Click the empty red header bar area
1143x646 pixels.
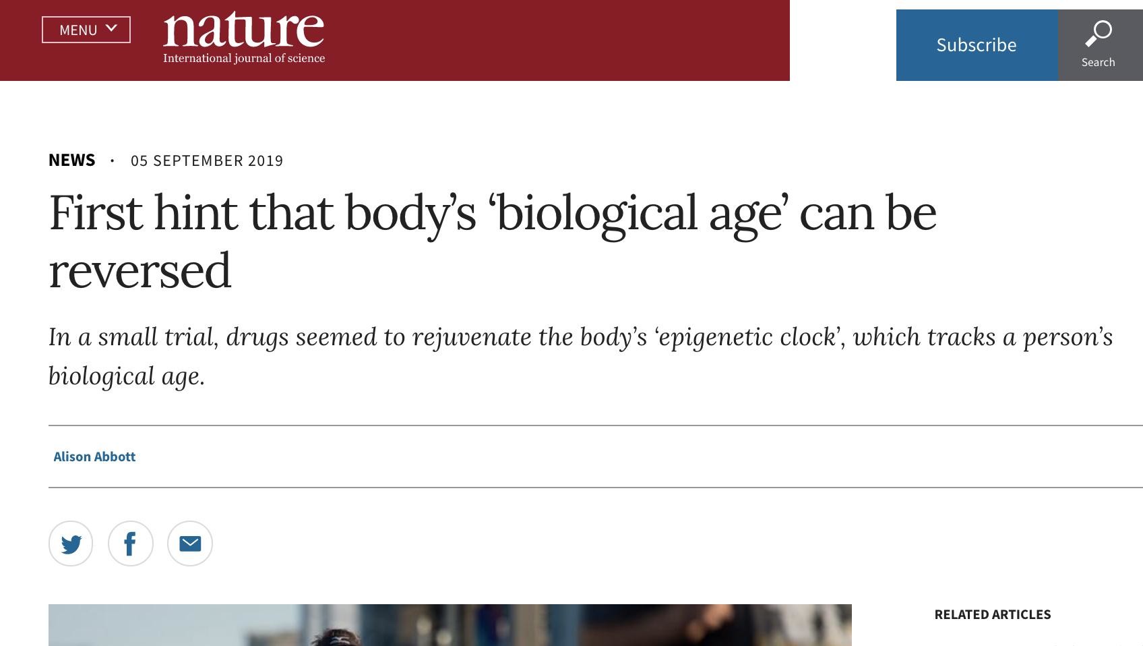point(553,40)
